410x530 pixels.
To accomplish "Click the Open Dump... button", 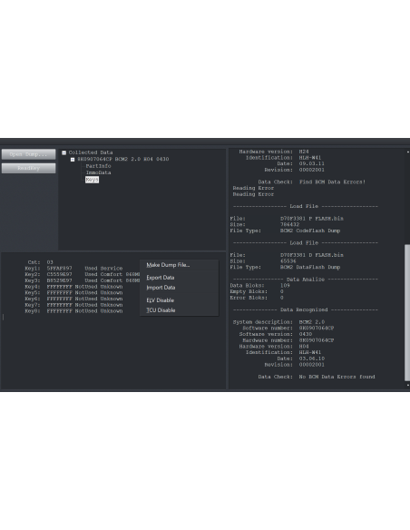I will coord(28,154).
